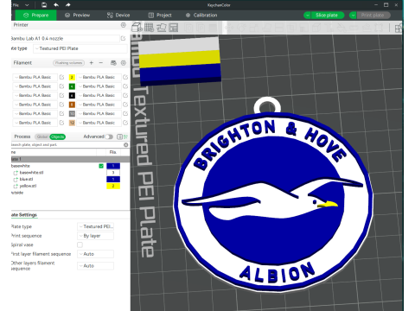Click the Print plate button
Screen dimensions: 415x311
click(373, 16)
